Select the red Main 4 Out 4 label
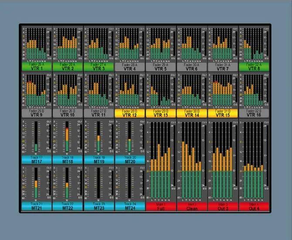Image resolution: width=292 pixels, height=240 pixels. pyautogui.click(x=254, y=206)
